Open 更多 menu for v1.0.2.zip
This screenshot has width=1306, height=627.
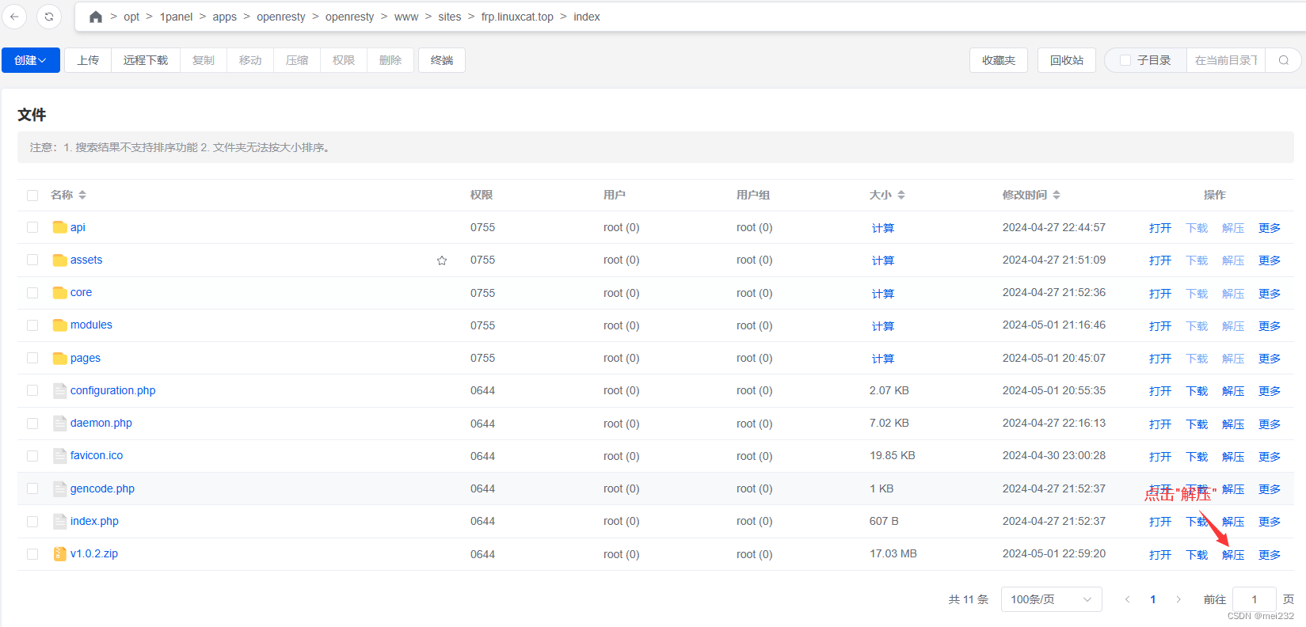(1269, 555)
